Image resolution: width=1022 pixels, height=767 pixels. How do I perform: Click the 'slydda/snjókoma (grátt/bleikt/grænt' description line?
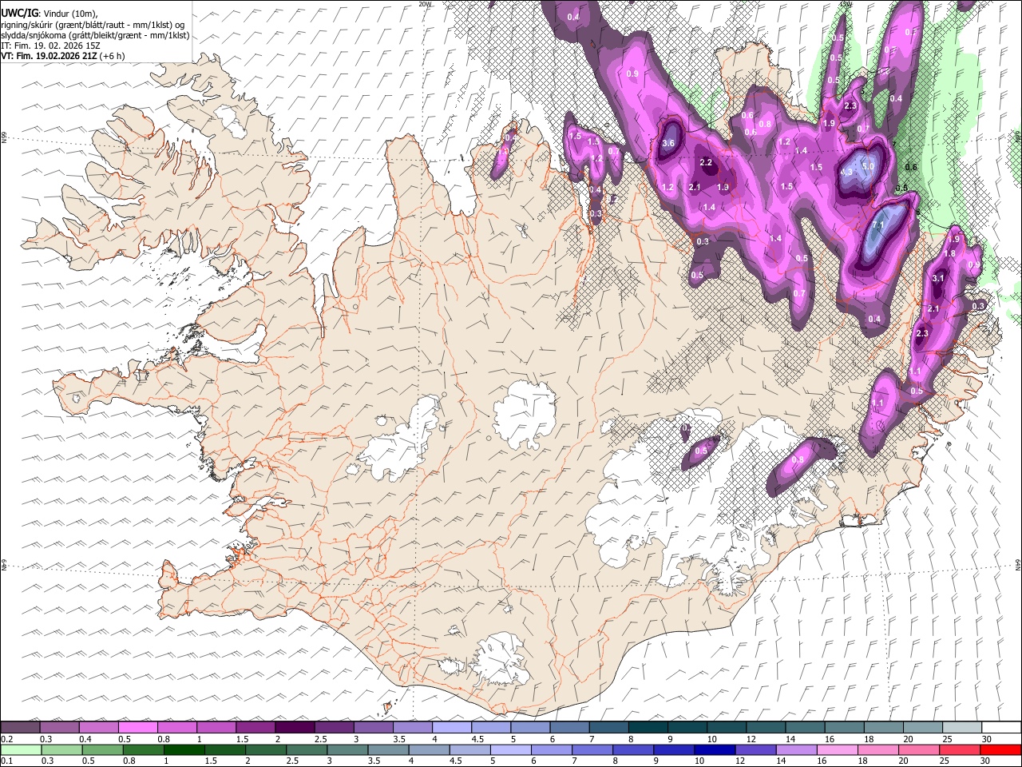[95, 35]
